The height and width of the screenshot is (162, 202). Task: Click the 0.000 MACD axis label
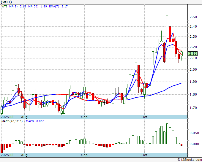[194, 144]
